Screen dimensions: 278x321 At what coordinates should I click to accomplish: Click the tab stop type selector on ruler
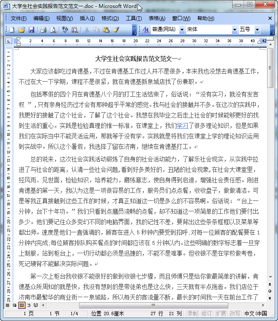[9, 41]
